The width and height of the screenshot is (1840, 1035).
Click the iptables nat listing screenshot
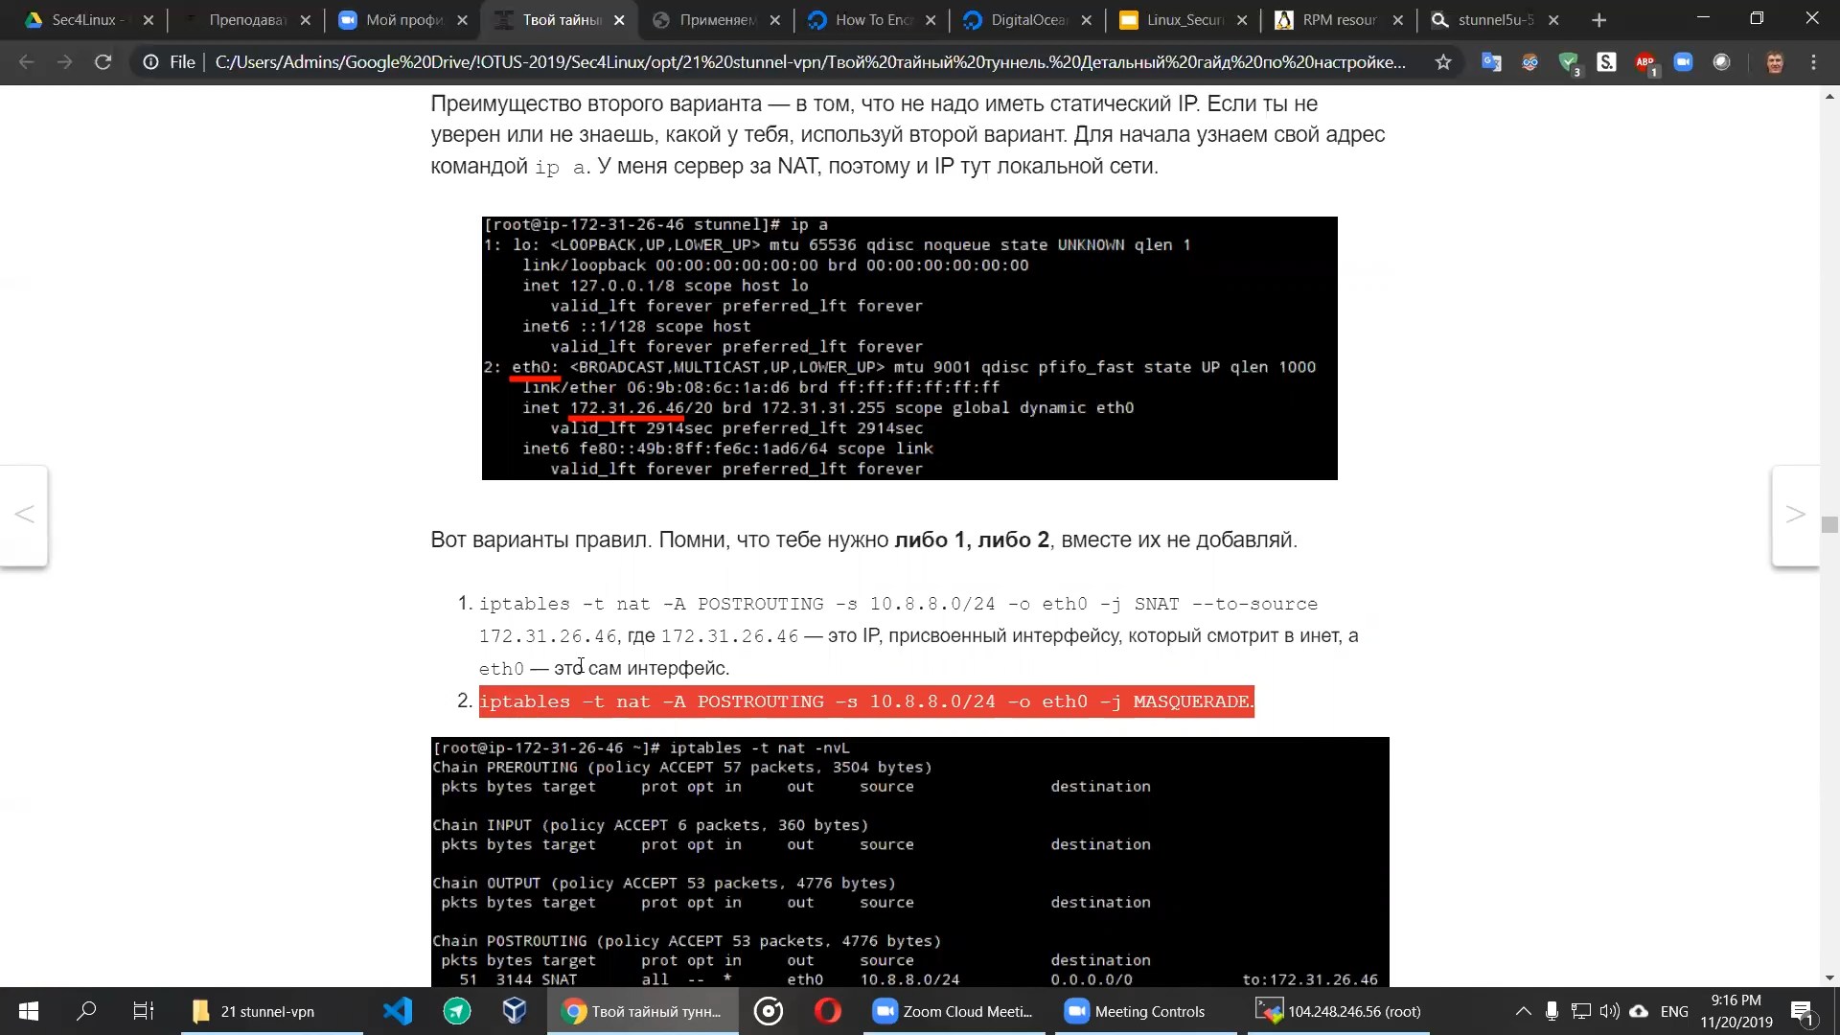coord(909,862)
